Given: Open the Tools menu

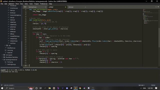Looking at the screenshot, I should point(31,4).
